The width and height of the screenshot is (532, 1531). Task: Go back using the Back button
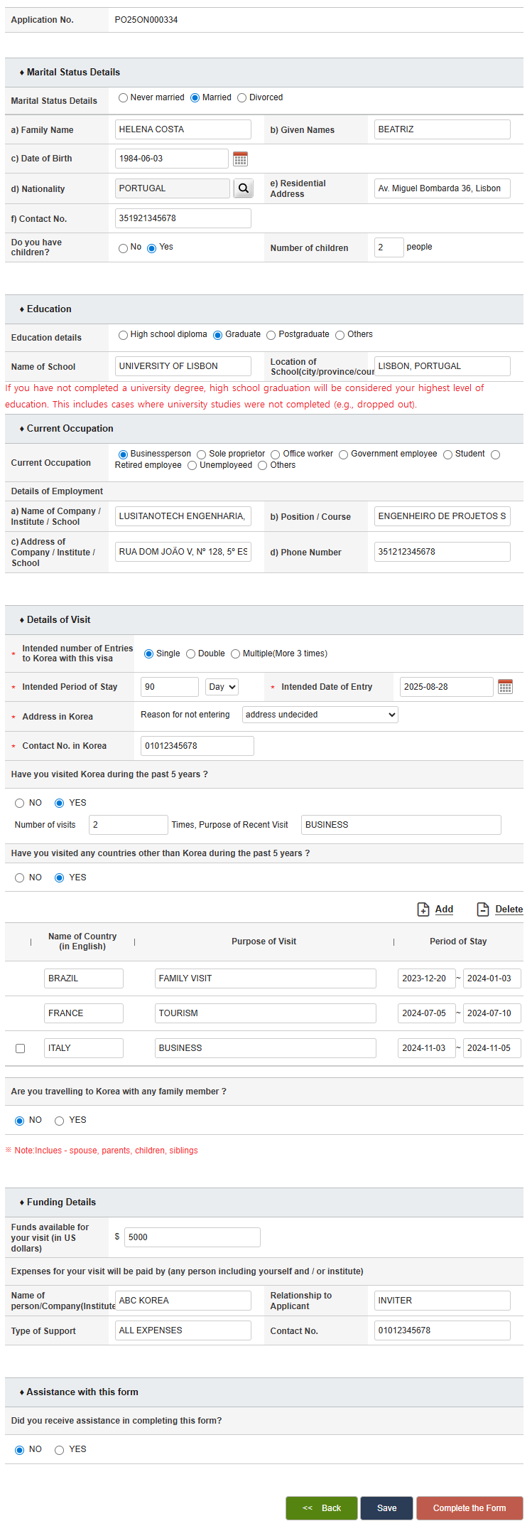(322, 1508)
